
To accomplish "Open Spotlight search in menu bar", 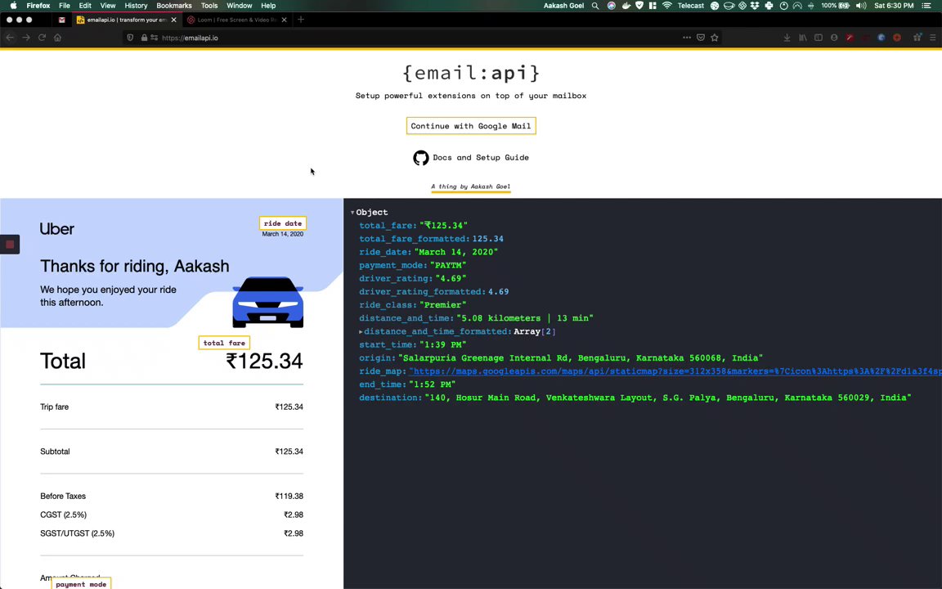I will tap(595, 6).
